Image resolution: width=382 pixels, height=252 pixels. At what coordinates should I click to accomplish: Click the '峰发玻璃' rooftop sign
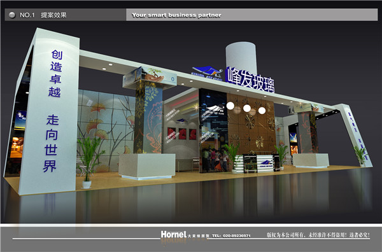pos(250,80)
